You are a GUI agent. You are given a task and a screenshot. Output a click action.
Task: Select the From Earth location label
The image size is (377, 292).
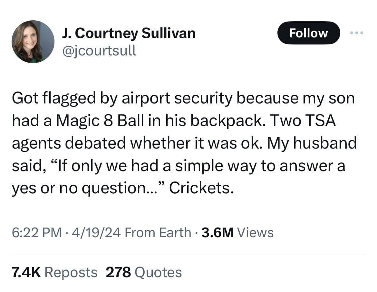[x=158, y=232]
